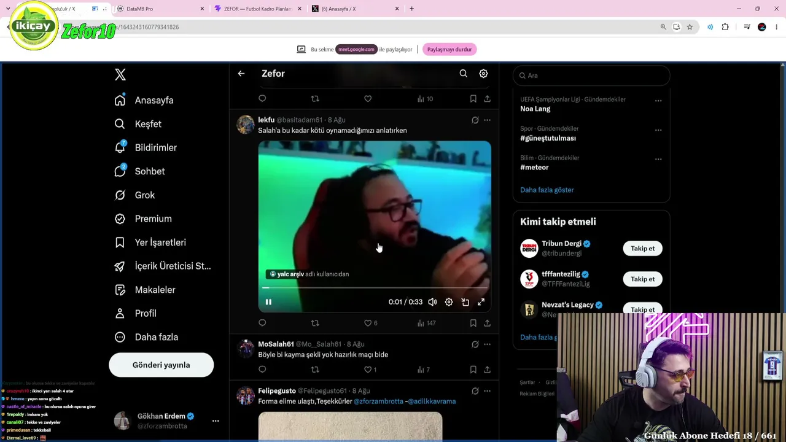Open the Chrome profile avatar

click(x=762, y=27)
